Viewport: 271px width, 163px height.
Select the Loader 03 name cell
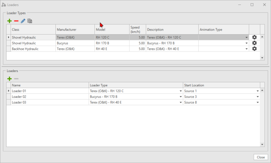pyautogui.click(x=50, y=102)
